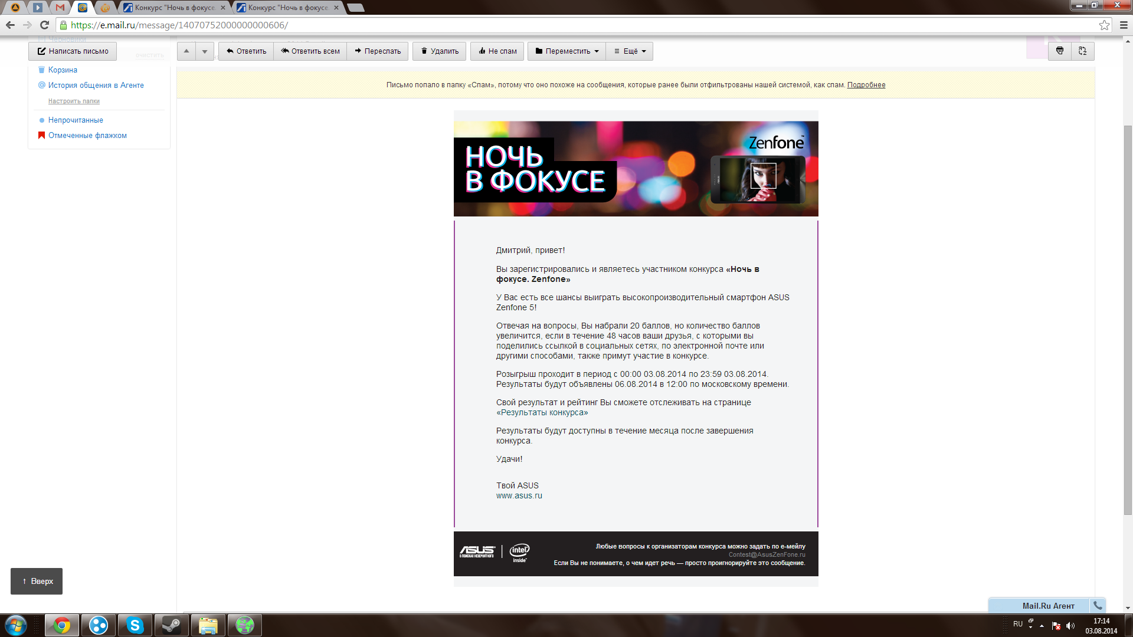Image resolution: width=1133 pixels, height=637 pixels.
Task: Click the browser Forward arrow
Action: pyautogui.click(x=27, y=25)
